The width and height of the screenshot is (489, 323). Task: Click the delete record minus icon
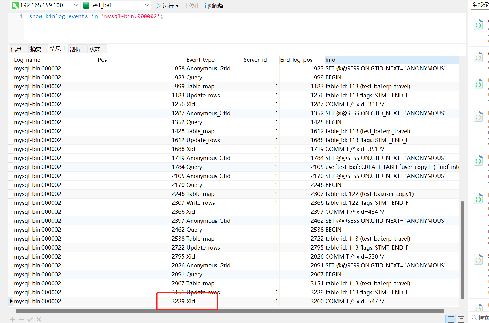tap(21, 319)
